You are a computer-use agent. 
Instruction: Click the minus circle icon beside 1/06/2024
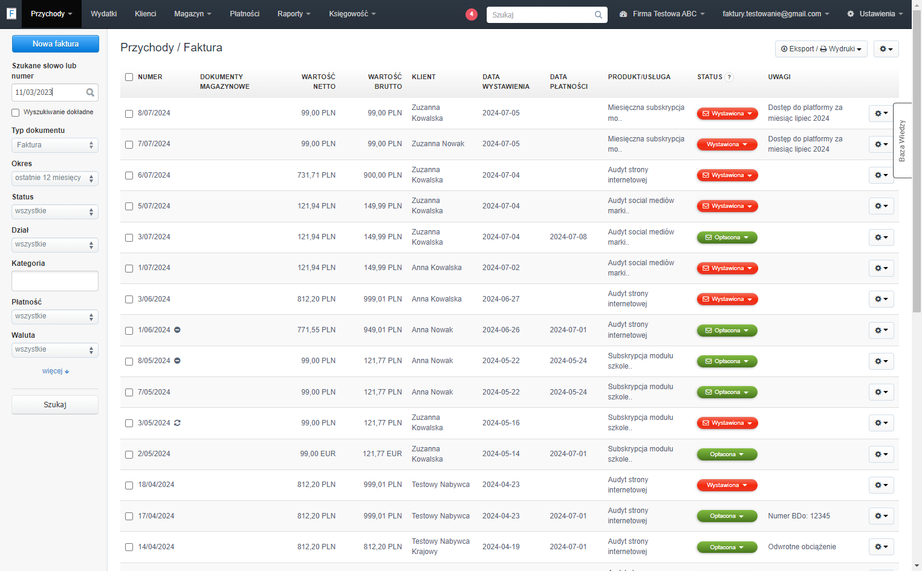177,330
